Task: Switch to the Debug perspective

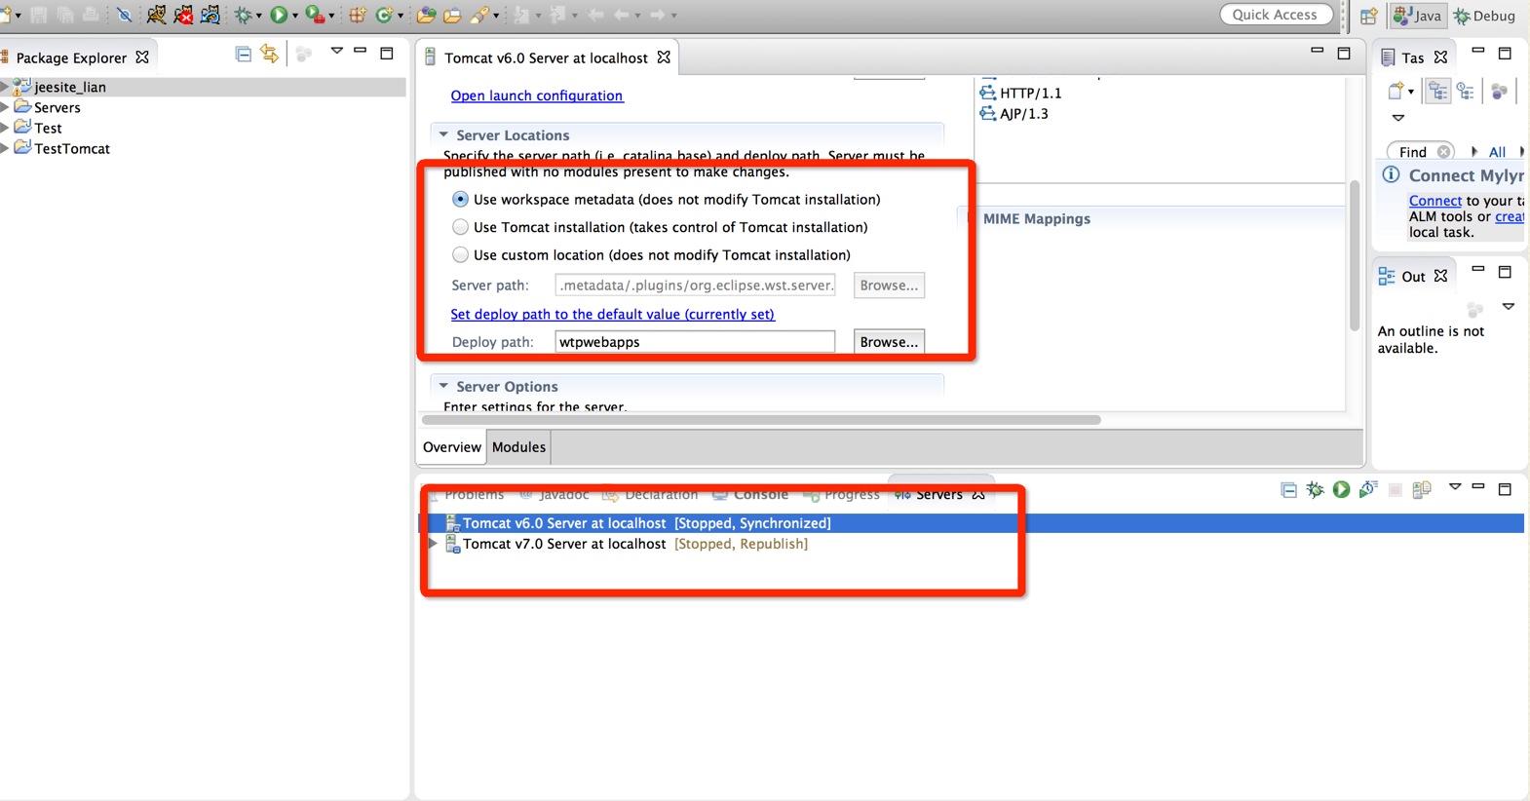Action: [1484, 16]
